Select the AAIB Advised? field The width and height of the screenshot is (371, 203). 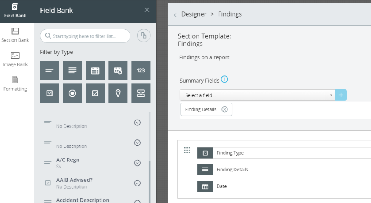coord(74,180)
